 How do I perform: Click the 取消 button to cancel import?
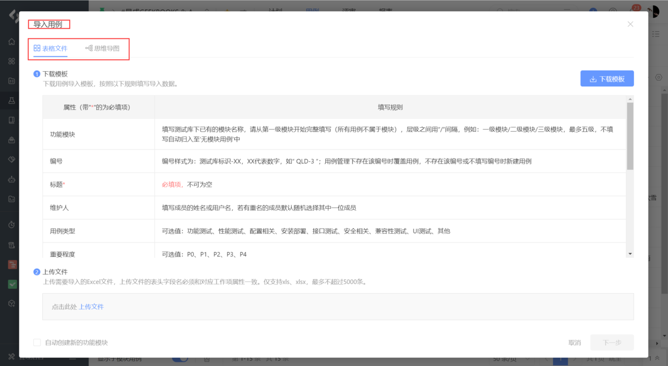coord(574,342)
